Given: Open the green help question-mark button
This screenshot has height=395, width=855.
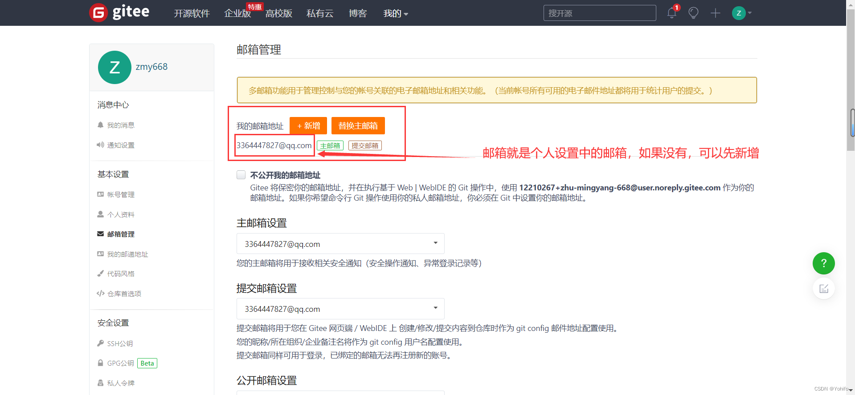Looking at the screenshot, I should pyautogui.click(x=824, y=263).
